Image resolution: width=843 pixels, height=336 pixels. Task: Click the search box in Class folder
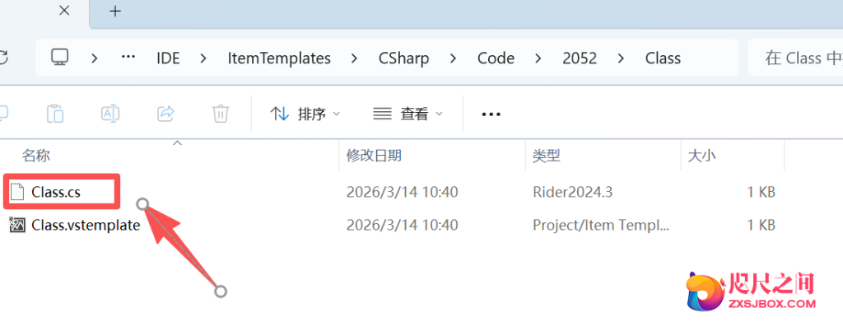click(x=793, y=58)
